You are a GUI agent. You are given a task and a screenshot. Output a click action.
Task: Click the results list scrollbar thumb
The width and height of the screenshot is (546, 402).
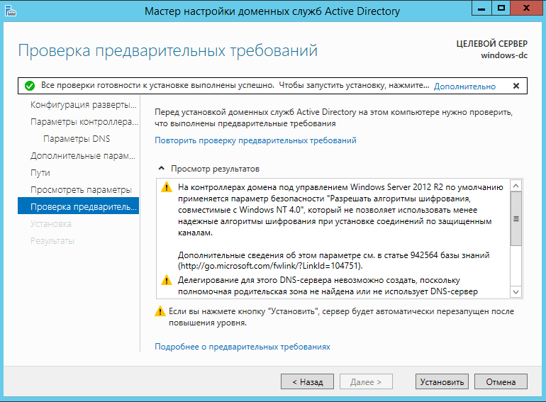tap(516, 219)
